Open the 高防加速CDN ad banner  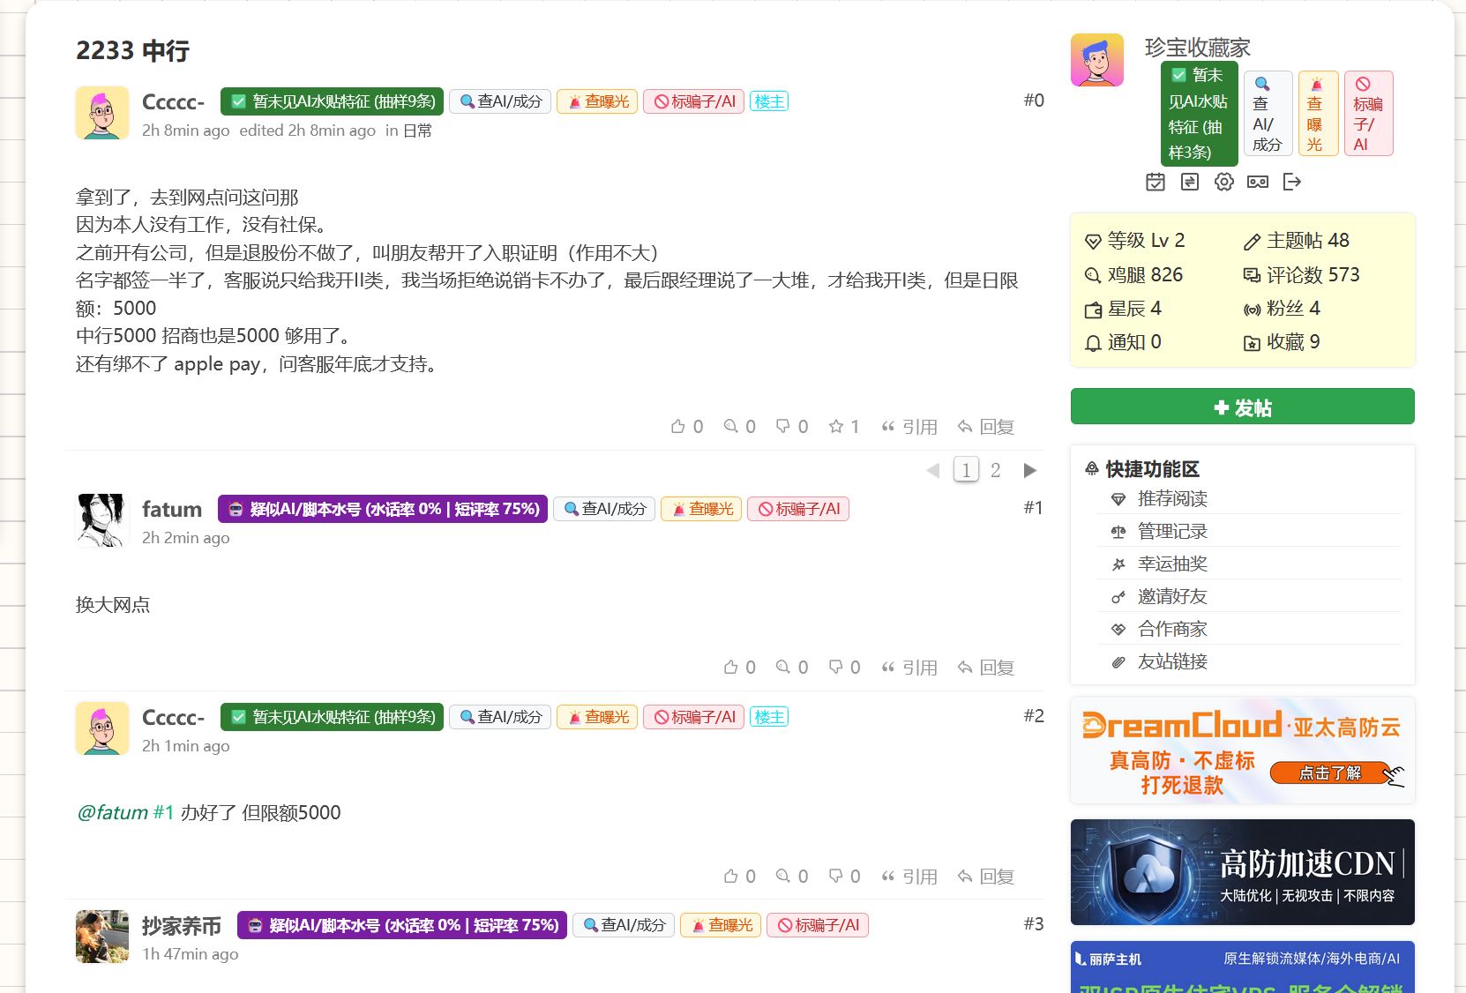point(1243,872)
